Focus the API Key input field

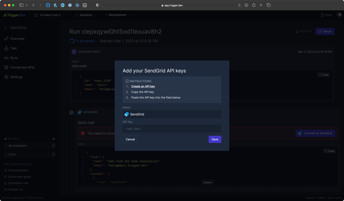(172, 129)
